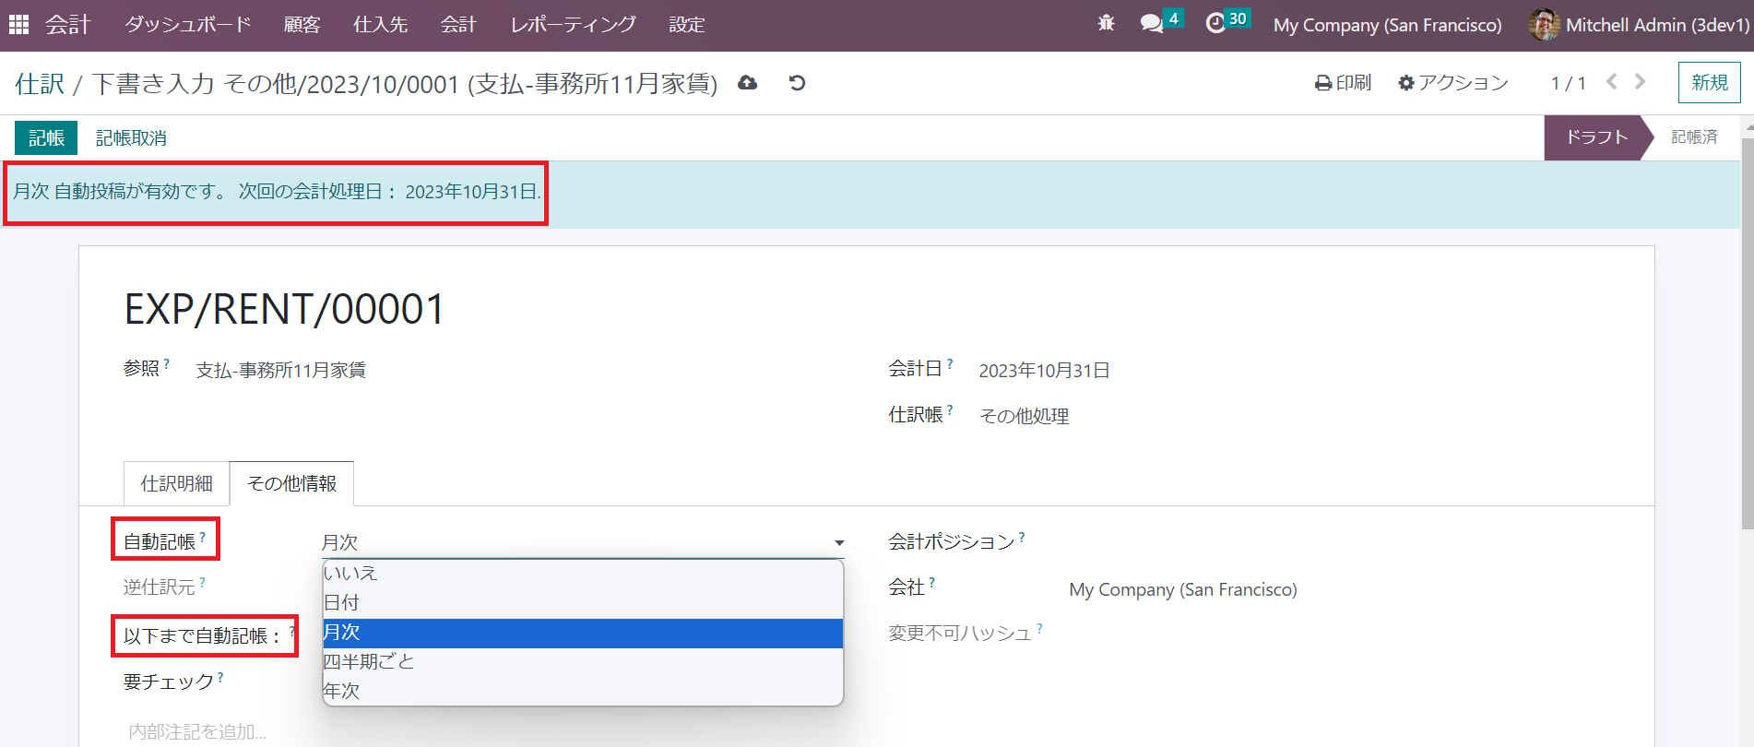Viewport: 1754px width, 747px height.
Task: Open the chat messages icon
Action: [x=1151, y=24]
